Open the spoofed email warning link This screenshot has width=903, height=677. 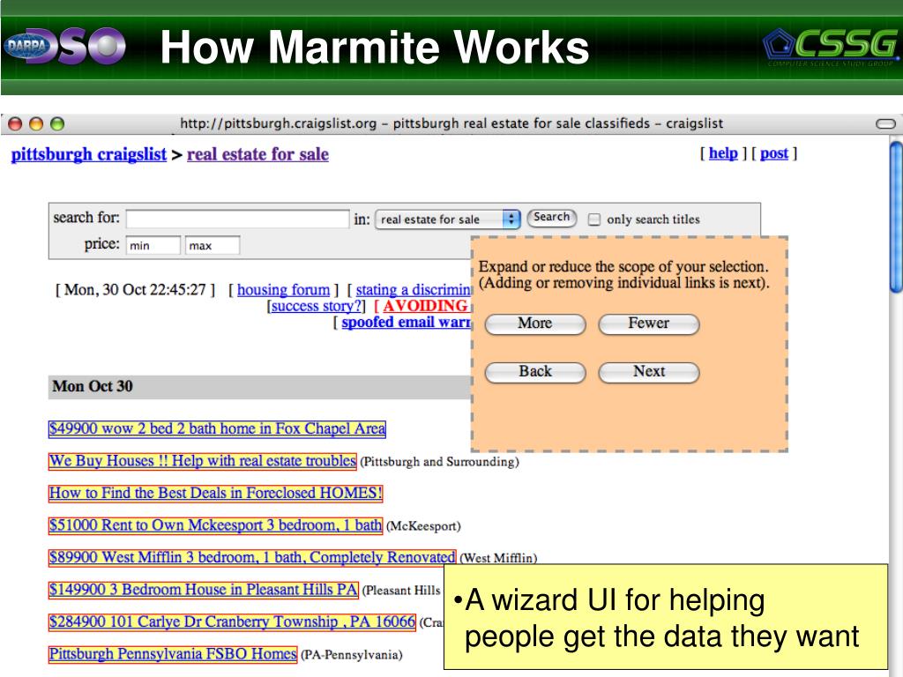coord(406,322)
